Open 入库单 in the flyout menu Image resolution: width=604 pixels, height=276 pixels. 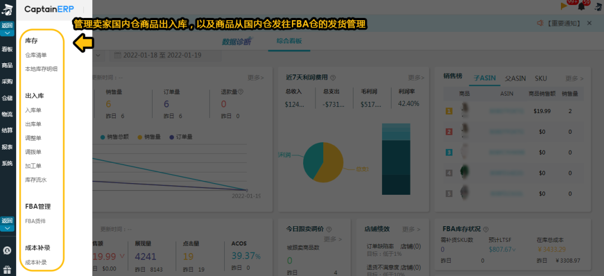(33, 110)
